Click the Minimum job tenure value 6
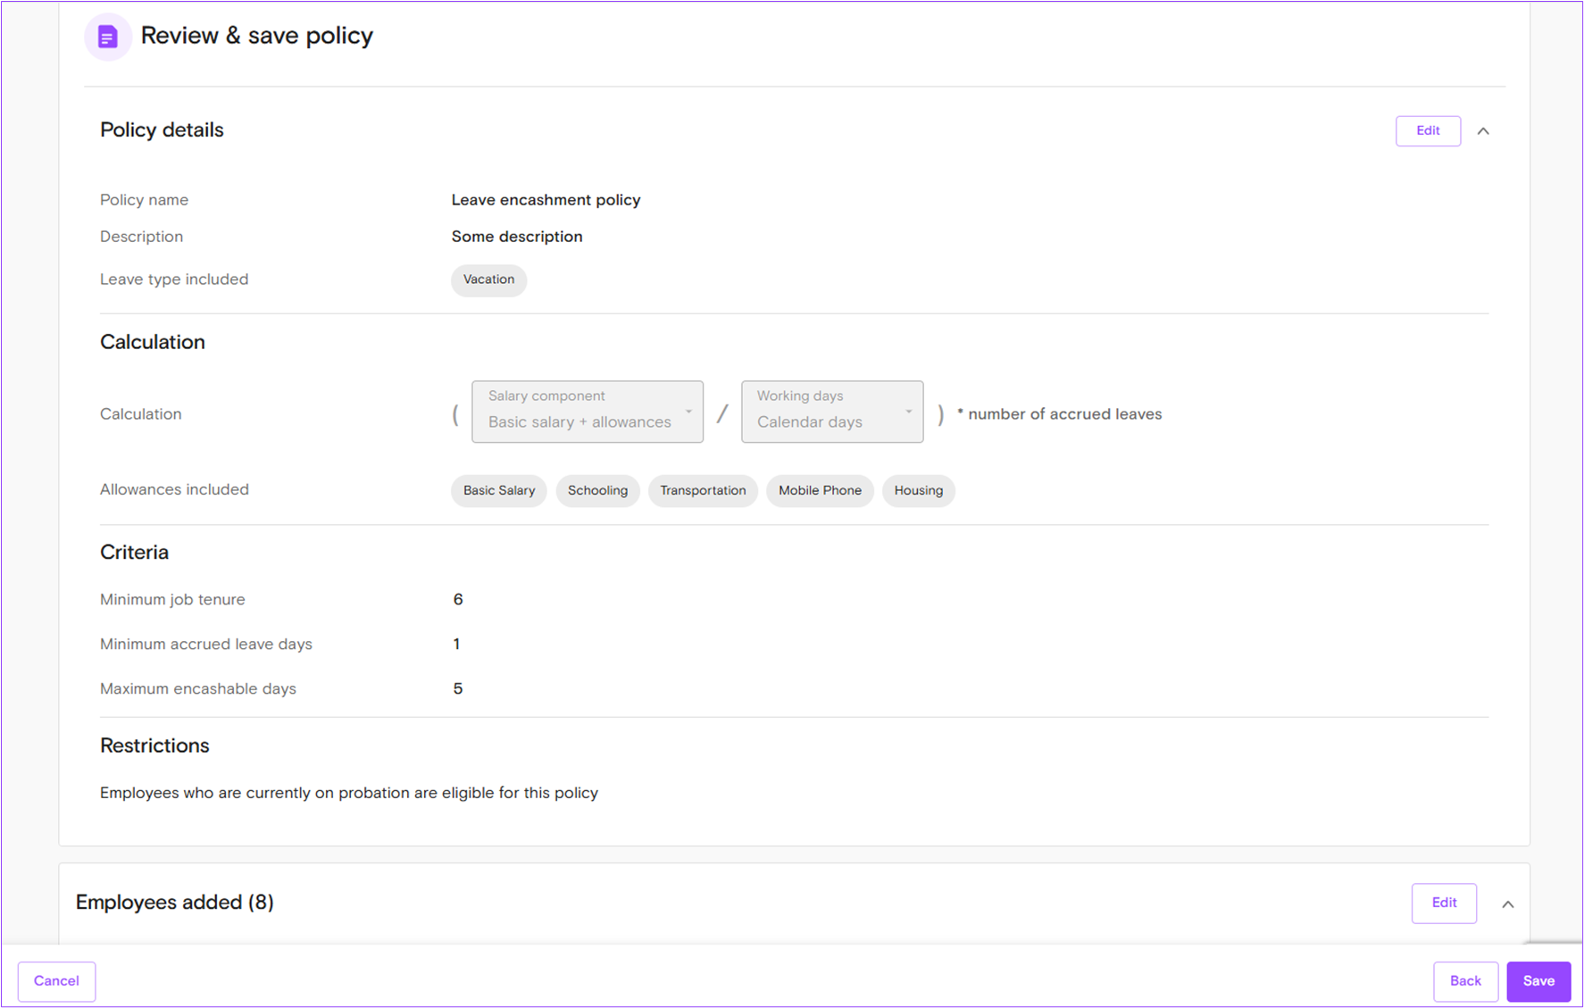Screen dimensions: 1584x1008 [x=458, y=599]
